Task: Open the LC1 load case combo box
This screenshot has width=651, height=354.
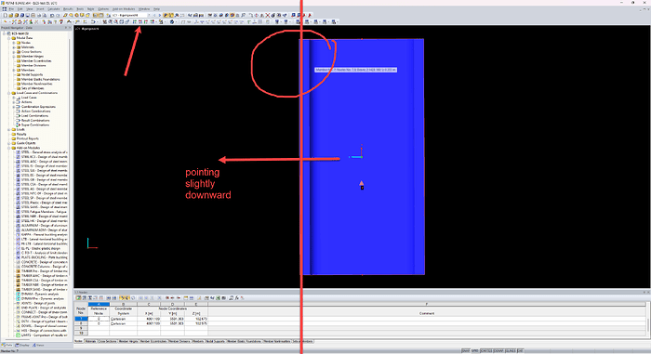Action: click(x=131, y=16)
